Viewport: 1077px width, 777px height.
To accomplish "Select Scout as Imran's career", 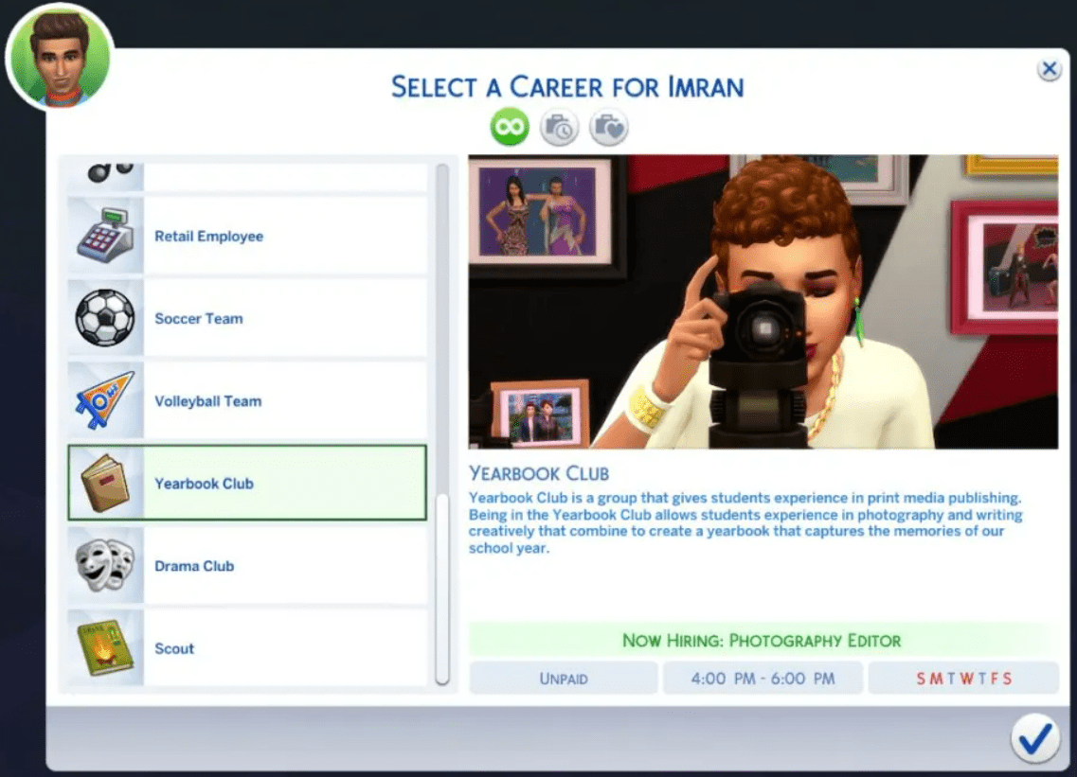I will [x=246, y=647].
